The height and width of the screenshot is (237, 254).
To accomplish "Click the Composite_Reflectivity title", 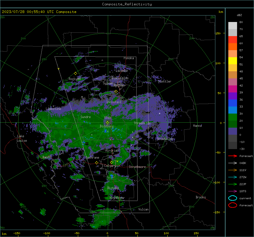I will [127, 4].
